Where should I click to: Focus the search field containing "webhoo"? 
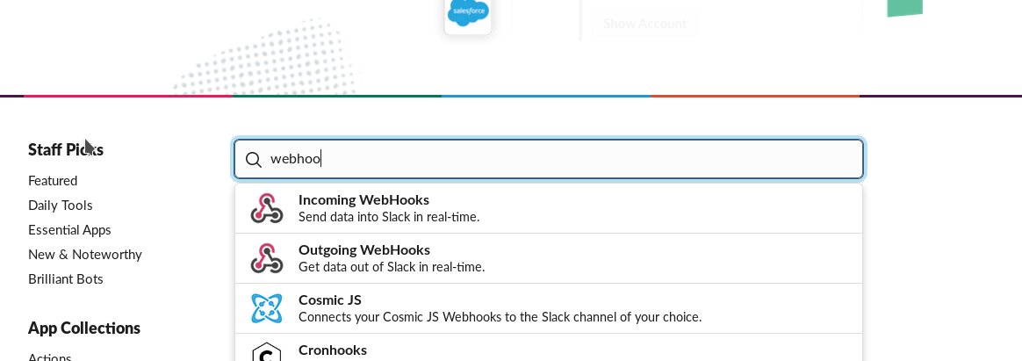point(562,159)
